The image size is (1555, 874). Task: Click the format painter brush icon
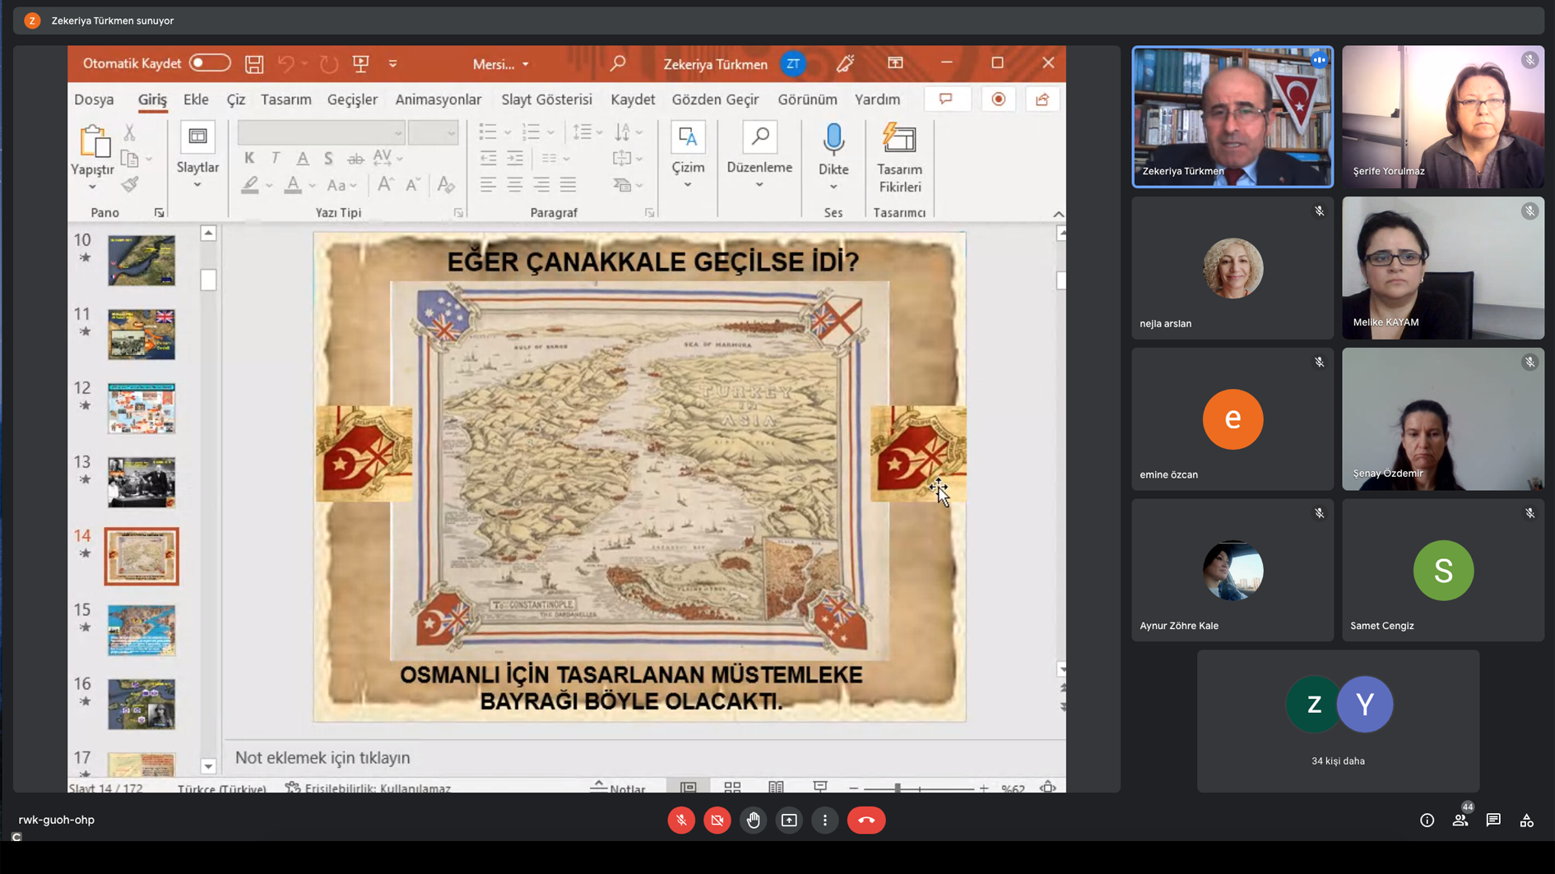pyautogui.click(x=129, y=185)
